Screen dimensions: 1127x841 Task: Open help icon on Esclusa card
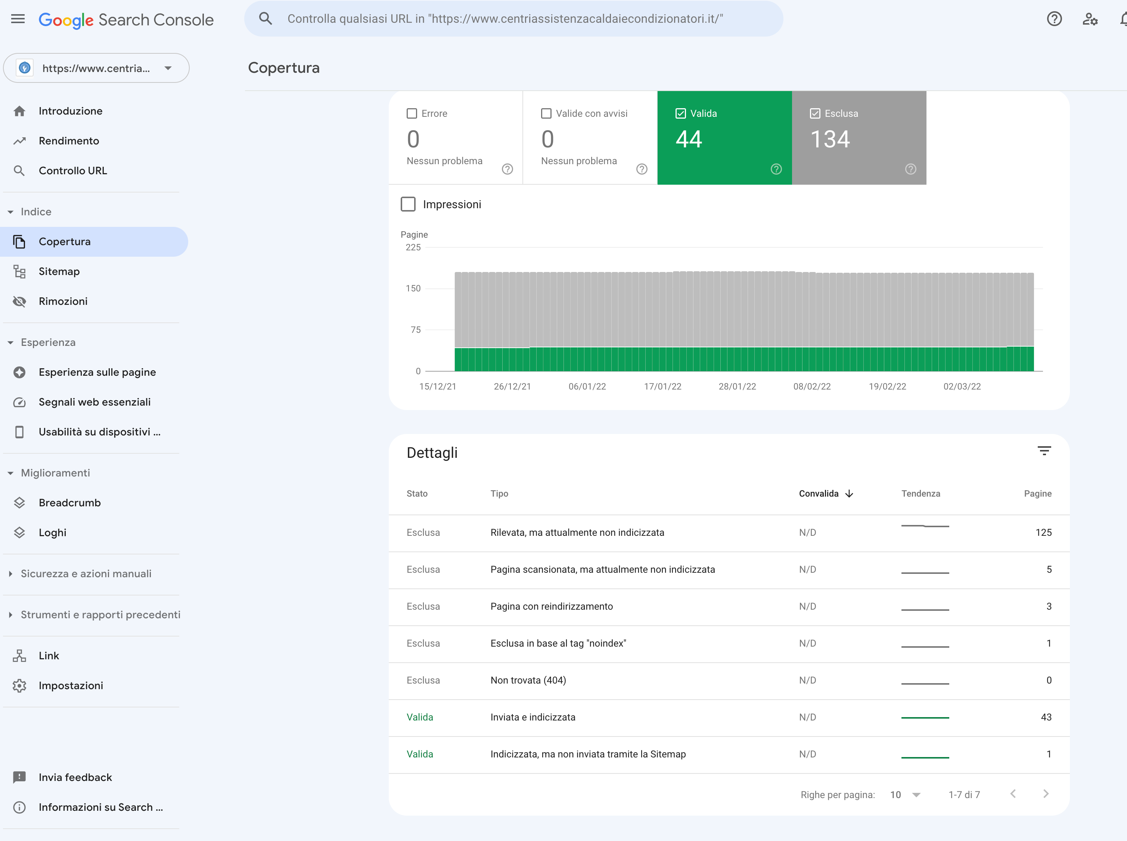[911, 169]
